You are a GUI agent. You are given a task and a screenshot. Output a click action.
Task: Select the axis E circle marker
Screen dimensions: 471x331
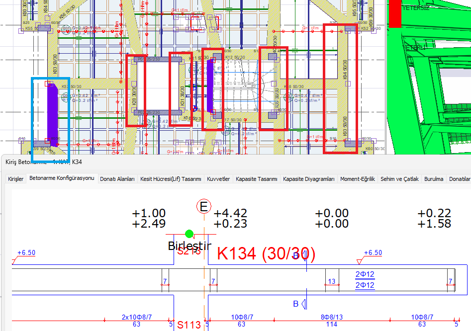[203, 206]
